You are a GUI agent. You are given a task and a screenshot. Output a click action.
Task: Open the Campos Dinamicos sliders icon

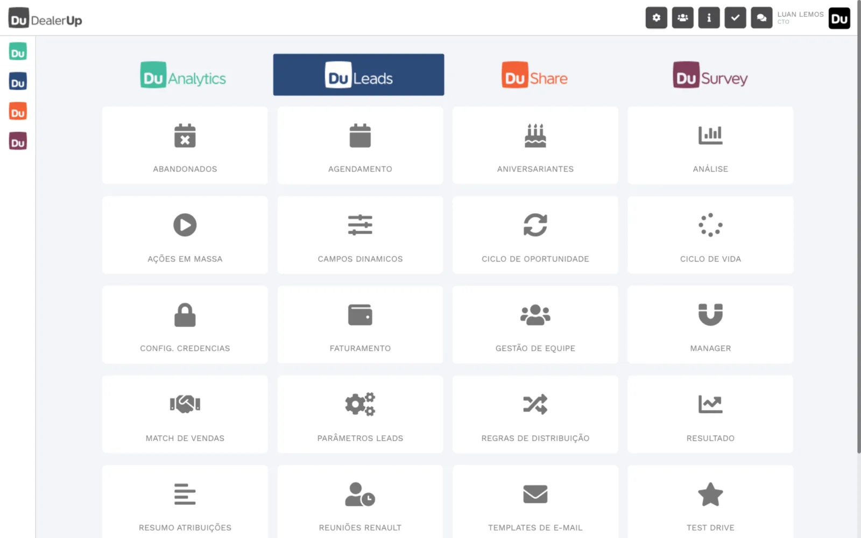360,225
